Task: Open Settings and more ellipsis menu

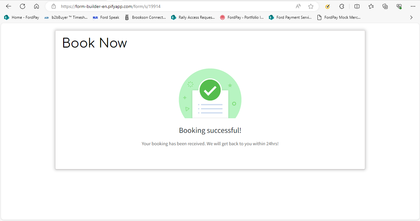Action: click(x=413, y=6)
